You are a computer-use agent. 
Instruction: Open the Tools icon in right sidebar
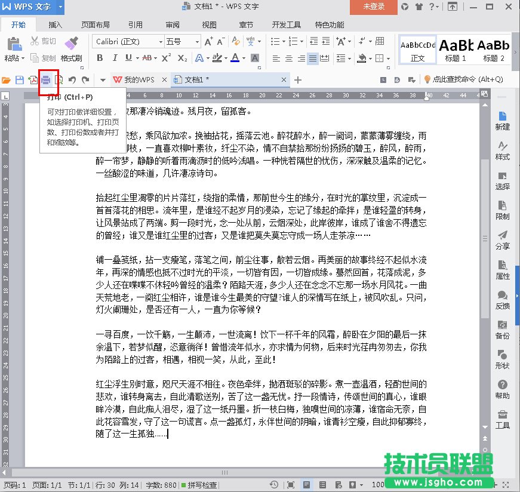[x=503, y=419]
